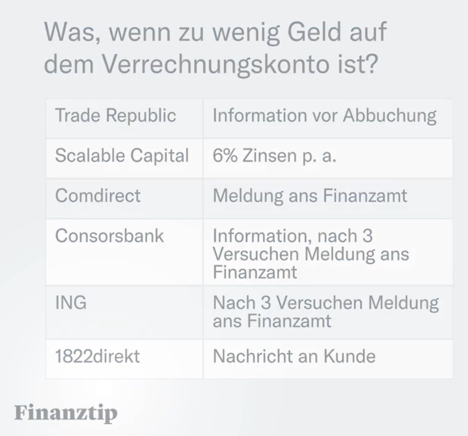Click 'Abbuchung' in the Trade Republic row
This screenshot has width=468, height=436.
pyautogui.click(x=390, y=115)
